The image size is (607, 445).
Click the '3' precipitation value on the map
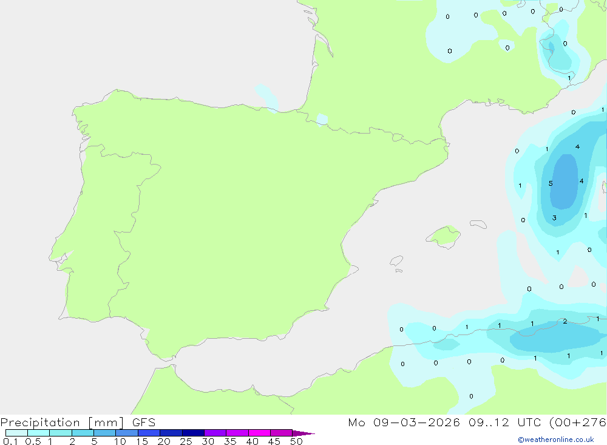[x=554, y=218]
